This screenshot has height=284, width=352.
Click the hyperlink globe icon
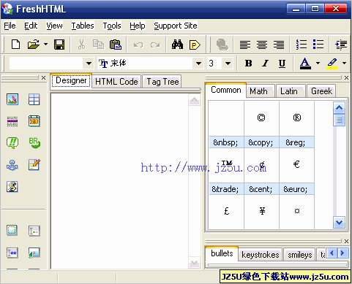(222, 45)
